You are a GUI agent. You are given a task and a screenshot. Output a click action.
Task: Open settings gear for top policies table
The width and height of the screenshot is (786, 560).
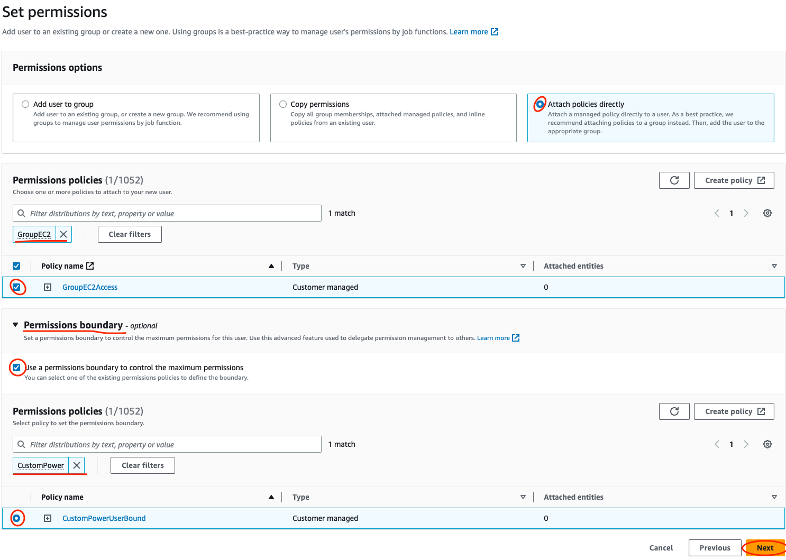point(767,213)
